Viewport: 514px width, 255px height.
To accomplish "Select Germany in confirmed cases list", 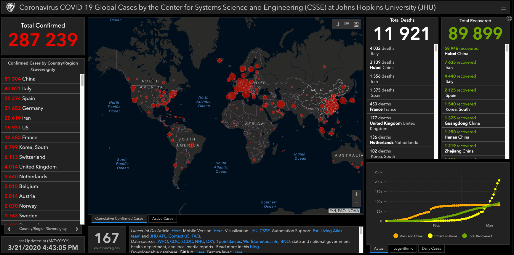I will click(x=41, y=108).
